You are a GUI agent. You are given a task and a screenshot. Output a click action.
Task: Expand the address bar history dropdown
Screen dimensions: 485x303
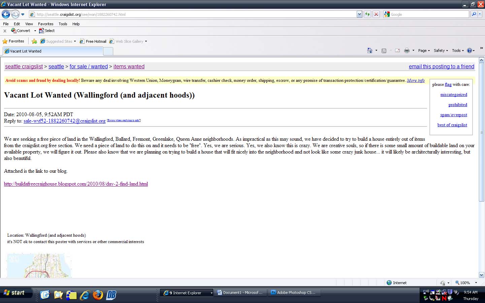359,14
